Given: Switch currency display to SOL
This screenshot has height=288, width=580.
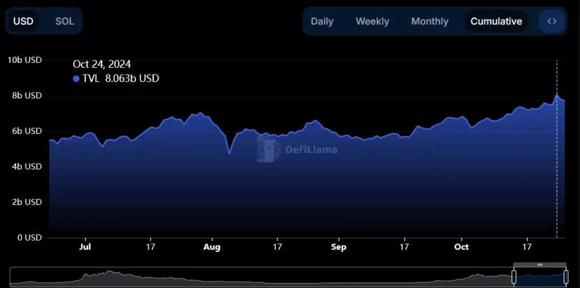Looking at the screenshot, I should (65, 21).
